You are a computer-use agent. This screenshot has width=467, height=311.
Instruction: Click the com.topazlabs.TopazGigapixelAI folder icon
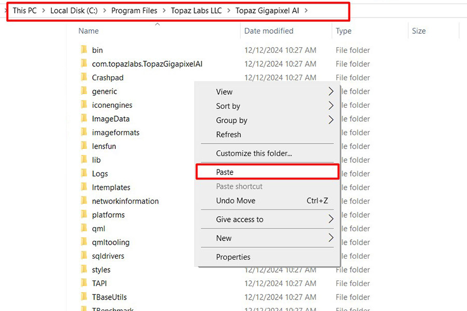(84, 63)
